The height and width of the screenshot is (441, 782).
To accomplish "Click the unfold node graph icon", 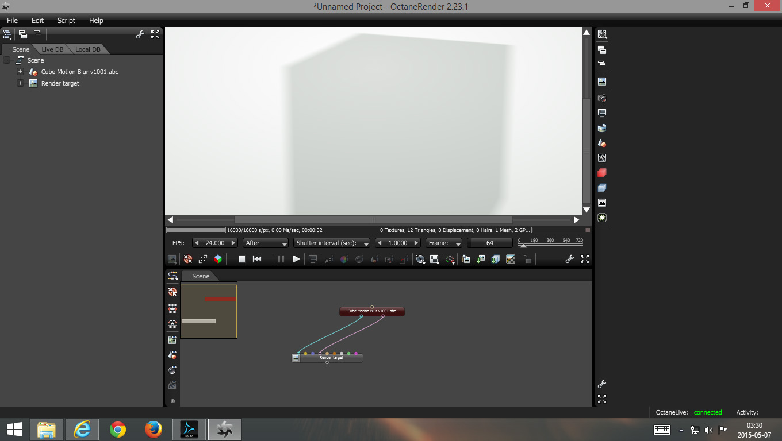I will pos(172,308).
